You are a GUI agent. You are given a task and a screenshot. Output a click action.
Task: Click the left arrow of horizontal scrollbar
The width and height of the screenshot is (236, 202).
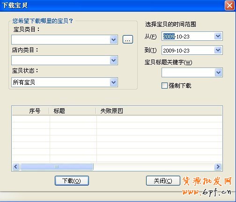tap(16, 166)
